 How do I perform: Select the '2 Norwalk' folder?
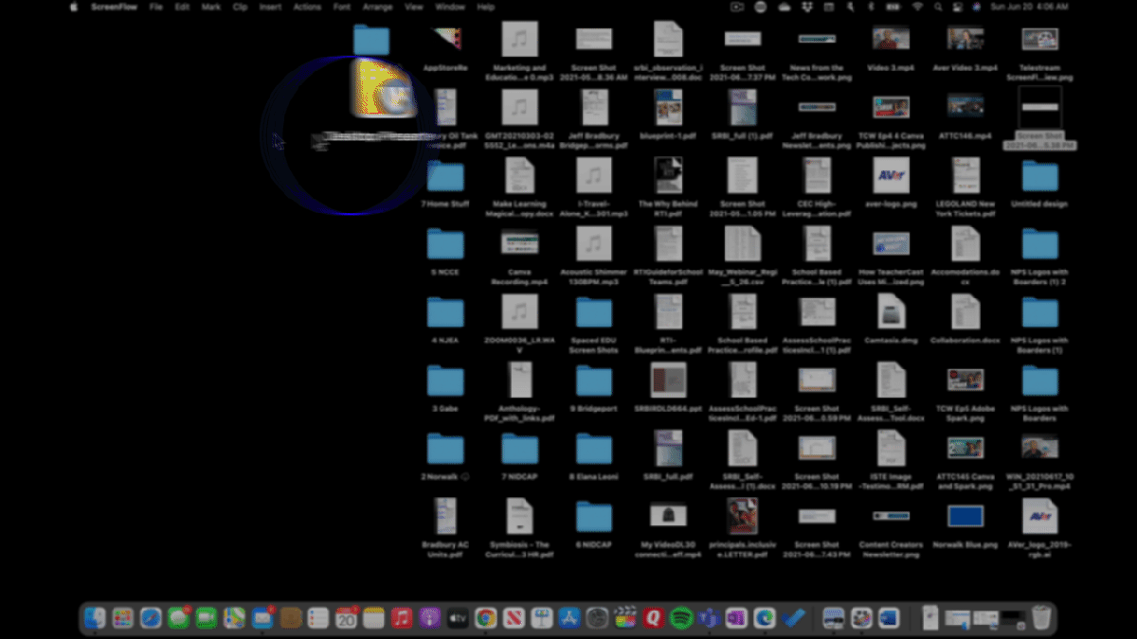click(x=445, y=449)
